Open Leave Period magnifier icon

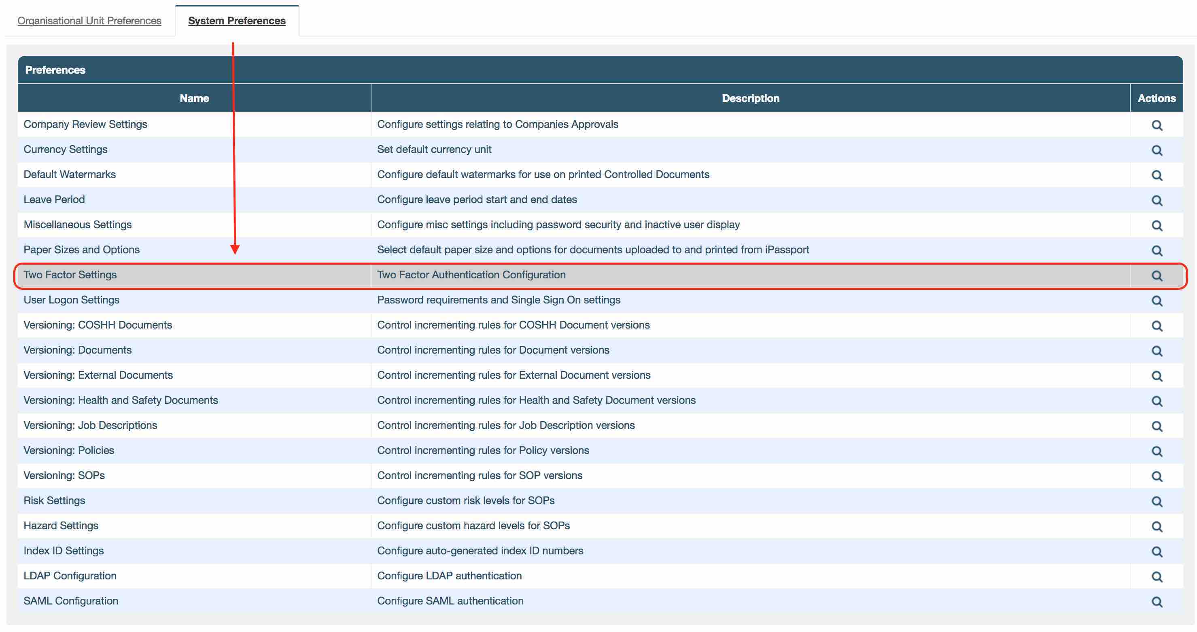coord(1157,201)
